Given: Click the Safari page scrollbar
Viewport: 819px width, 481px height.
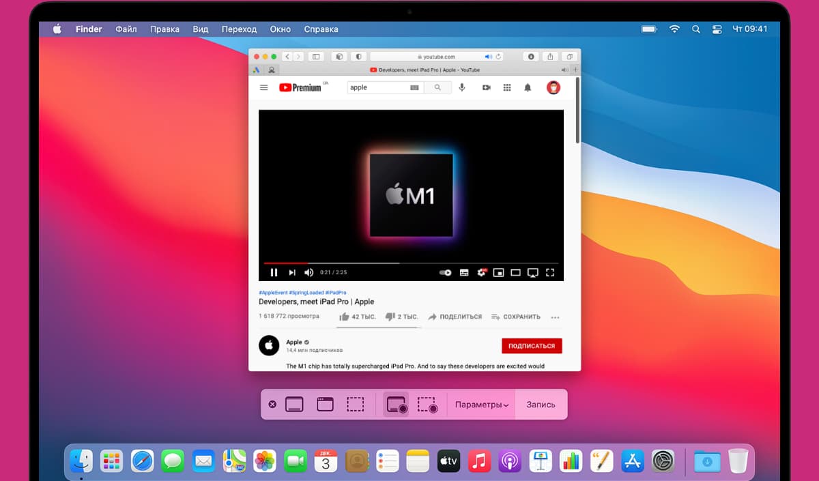Looking at the screenshot, I should 578,111.
